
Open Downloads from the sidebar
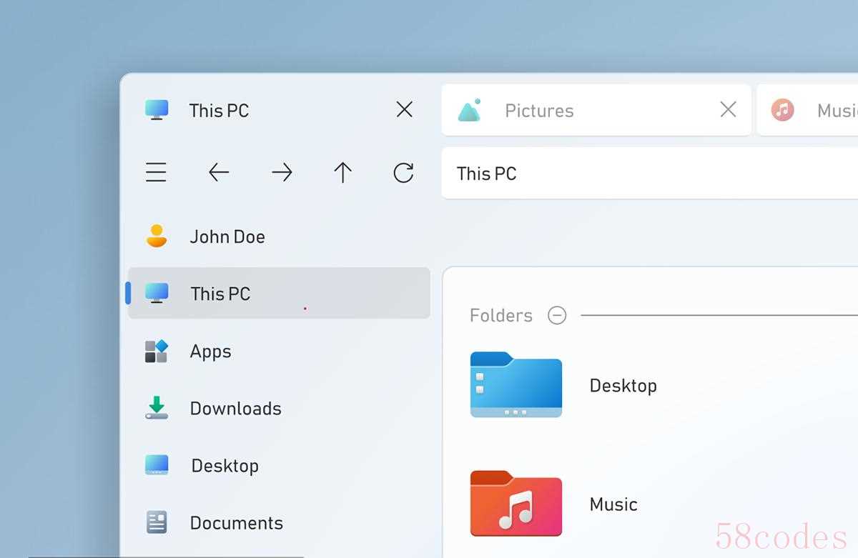(235, 409)
